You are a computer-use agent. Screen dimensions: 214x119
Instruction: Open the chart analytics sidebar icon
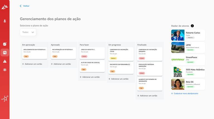click(5, 44)
